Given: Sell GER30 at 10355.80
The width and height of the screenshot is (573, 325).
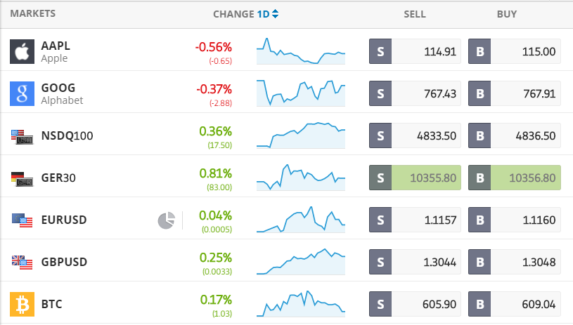Looking at the screenshot, I should click(415, 178).
